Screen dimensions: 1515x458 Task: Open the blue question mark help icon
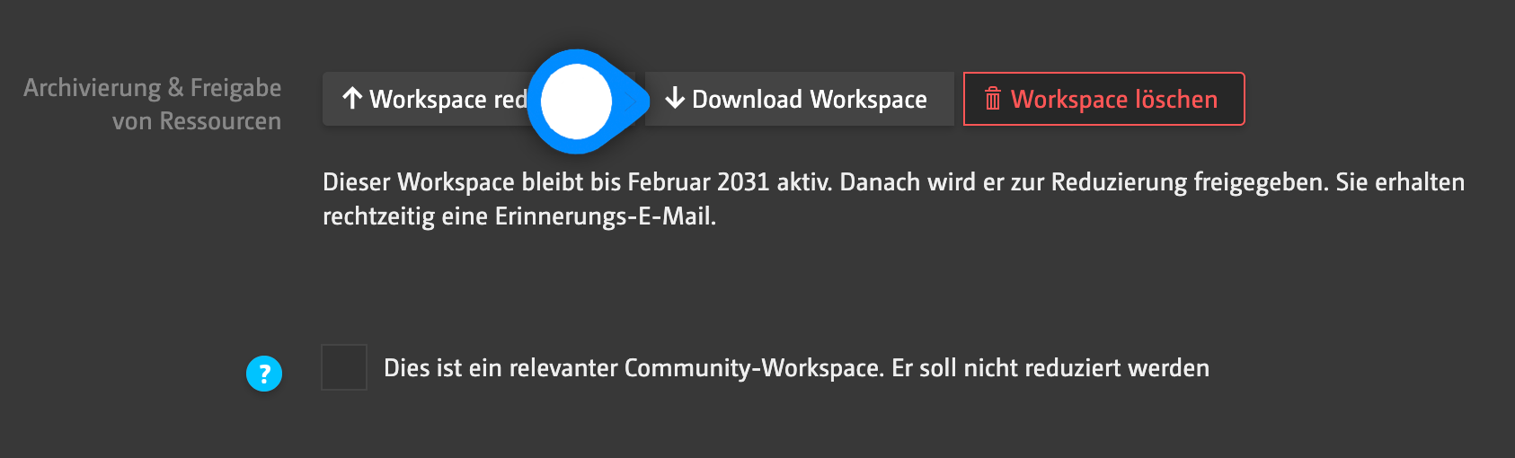point(264,374)
